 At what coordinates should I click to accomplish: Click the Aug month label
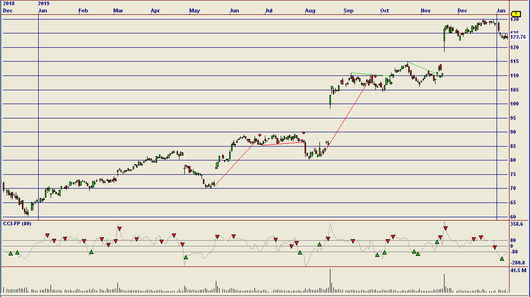click(310, 11)
